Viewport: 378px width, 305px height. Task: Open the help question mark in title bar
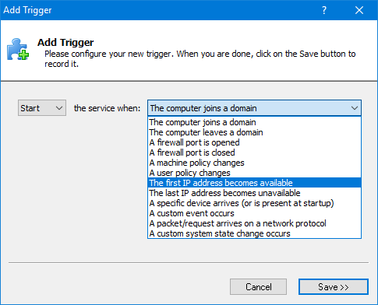324,10
